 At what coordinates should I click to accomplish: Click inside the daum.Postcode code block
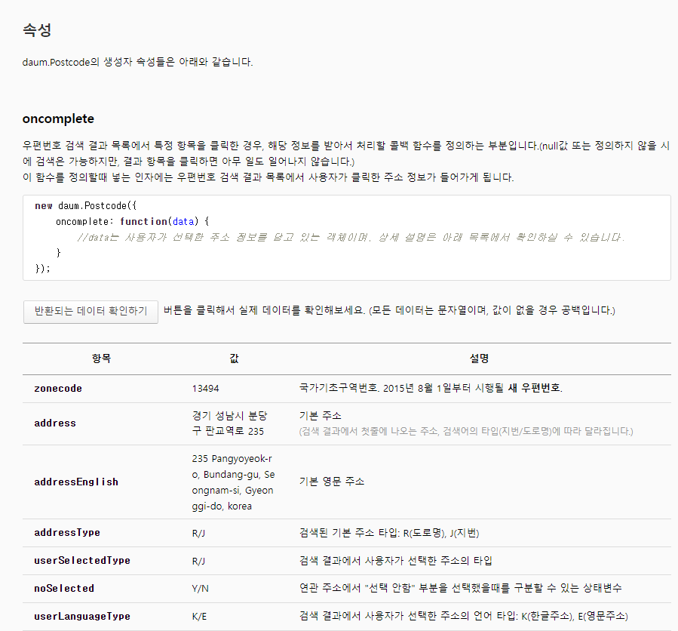(347, 238)
